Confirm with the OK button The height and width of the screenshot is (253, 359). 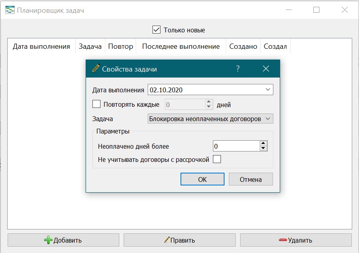(x=203, y=179)
